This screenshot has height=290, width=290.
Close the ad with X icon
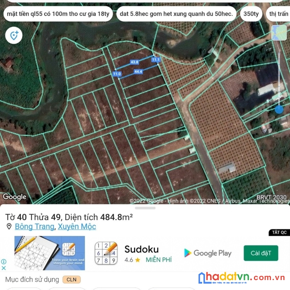[x=4, y=268]
